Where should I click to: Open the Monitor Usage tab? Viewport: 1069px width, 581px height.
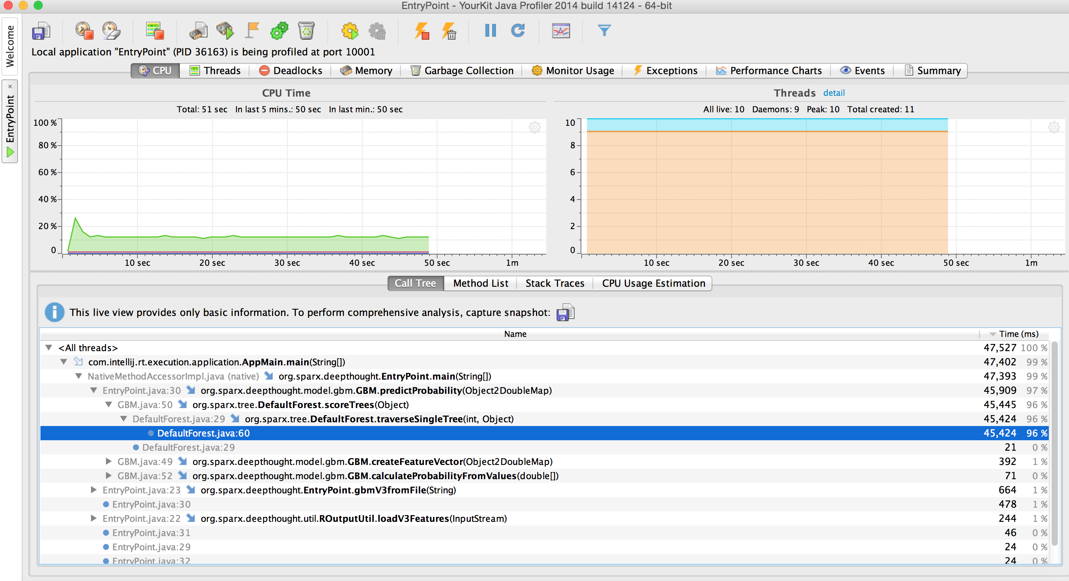pos(573,70)
